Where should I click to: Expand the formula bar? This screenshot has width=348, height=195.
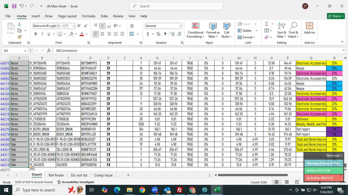pos(344,51)
